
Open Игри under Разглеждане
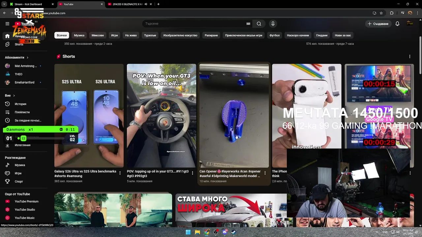pos(18,173)
